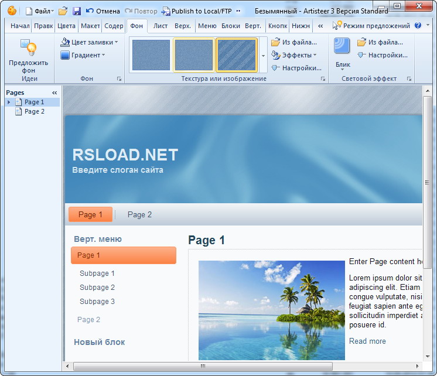Open the Меню ribbon tab
The height and width of the screenshot is (376, 437).
pos(207,26)
